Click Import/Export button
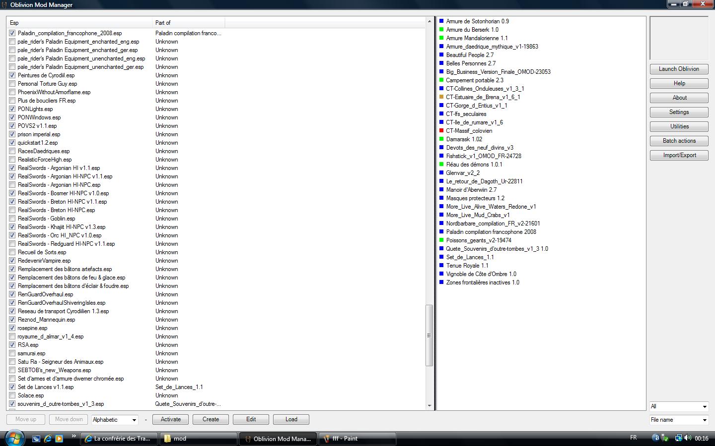The width and height of the screenshot is (715, 446). pos(679,156)
